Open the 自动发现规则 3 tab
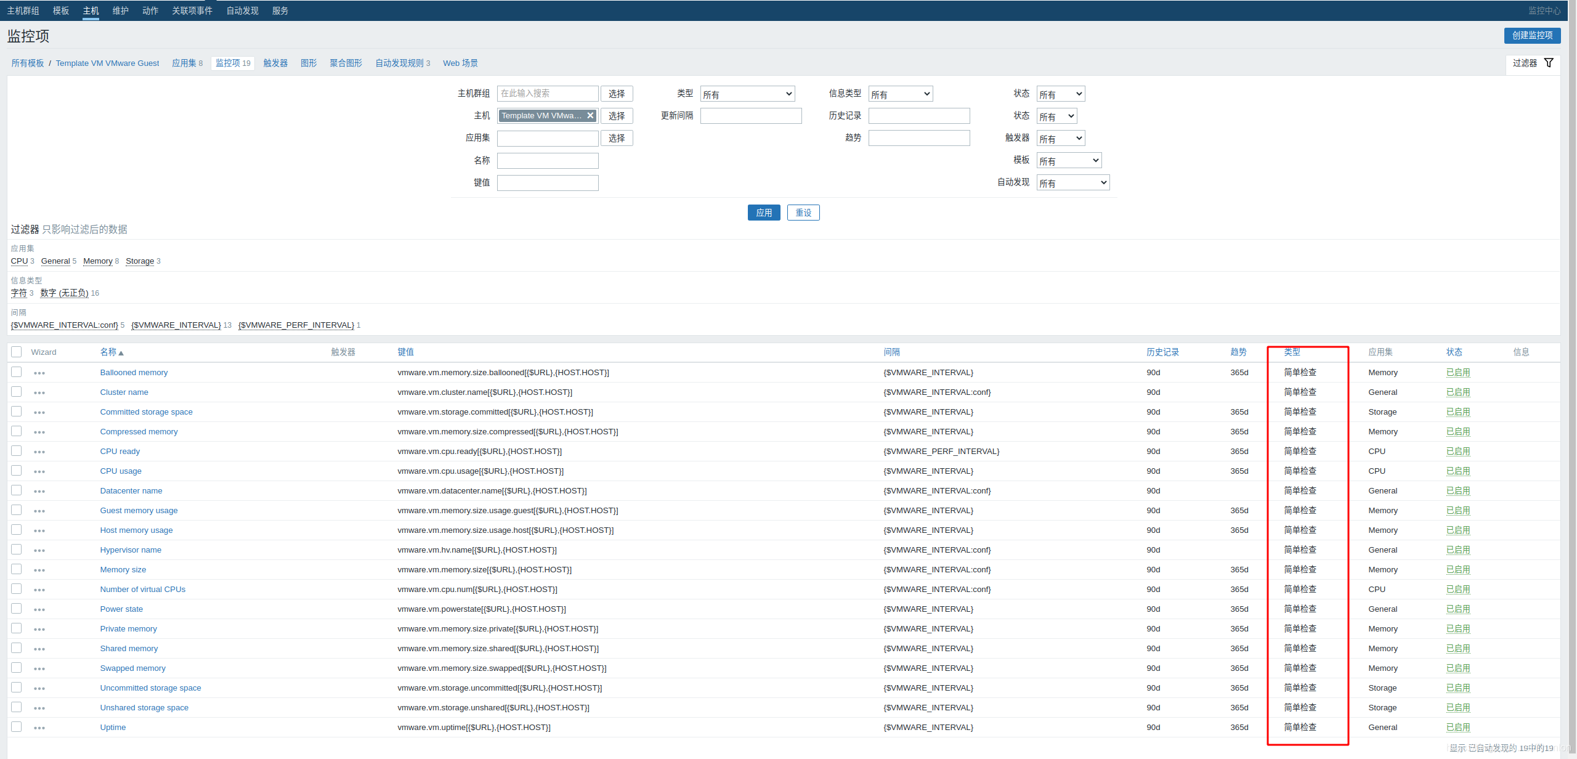This screenshot has height=759, width=1577. [x=403, y=63]
